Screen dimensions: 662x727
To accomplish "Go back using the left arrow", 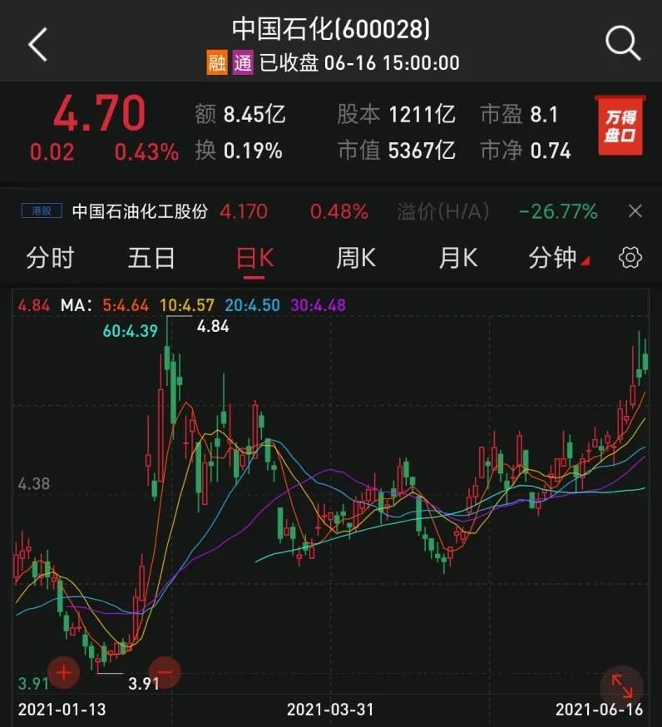I will [x=38, y=45].
